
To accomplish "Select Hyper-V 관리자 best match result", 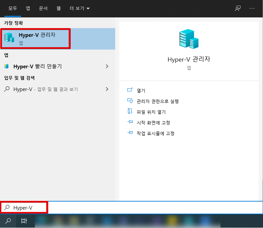I will 58,39.
